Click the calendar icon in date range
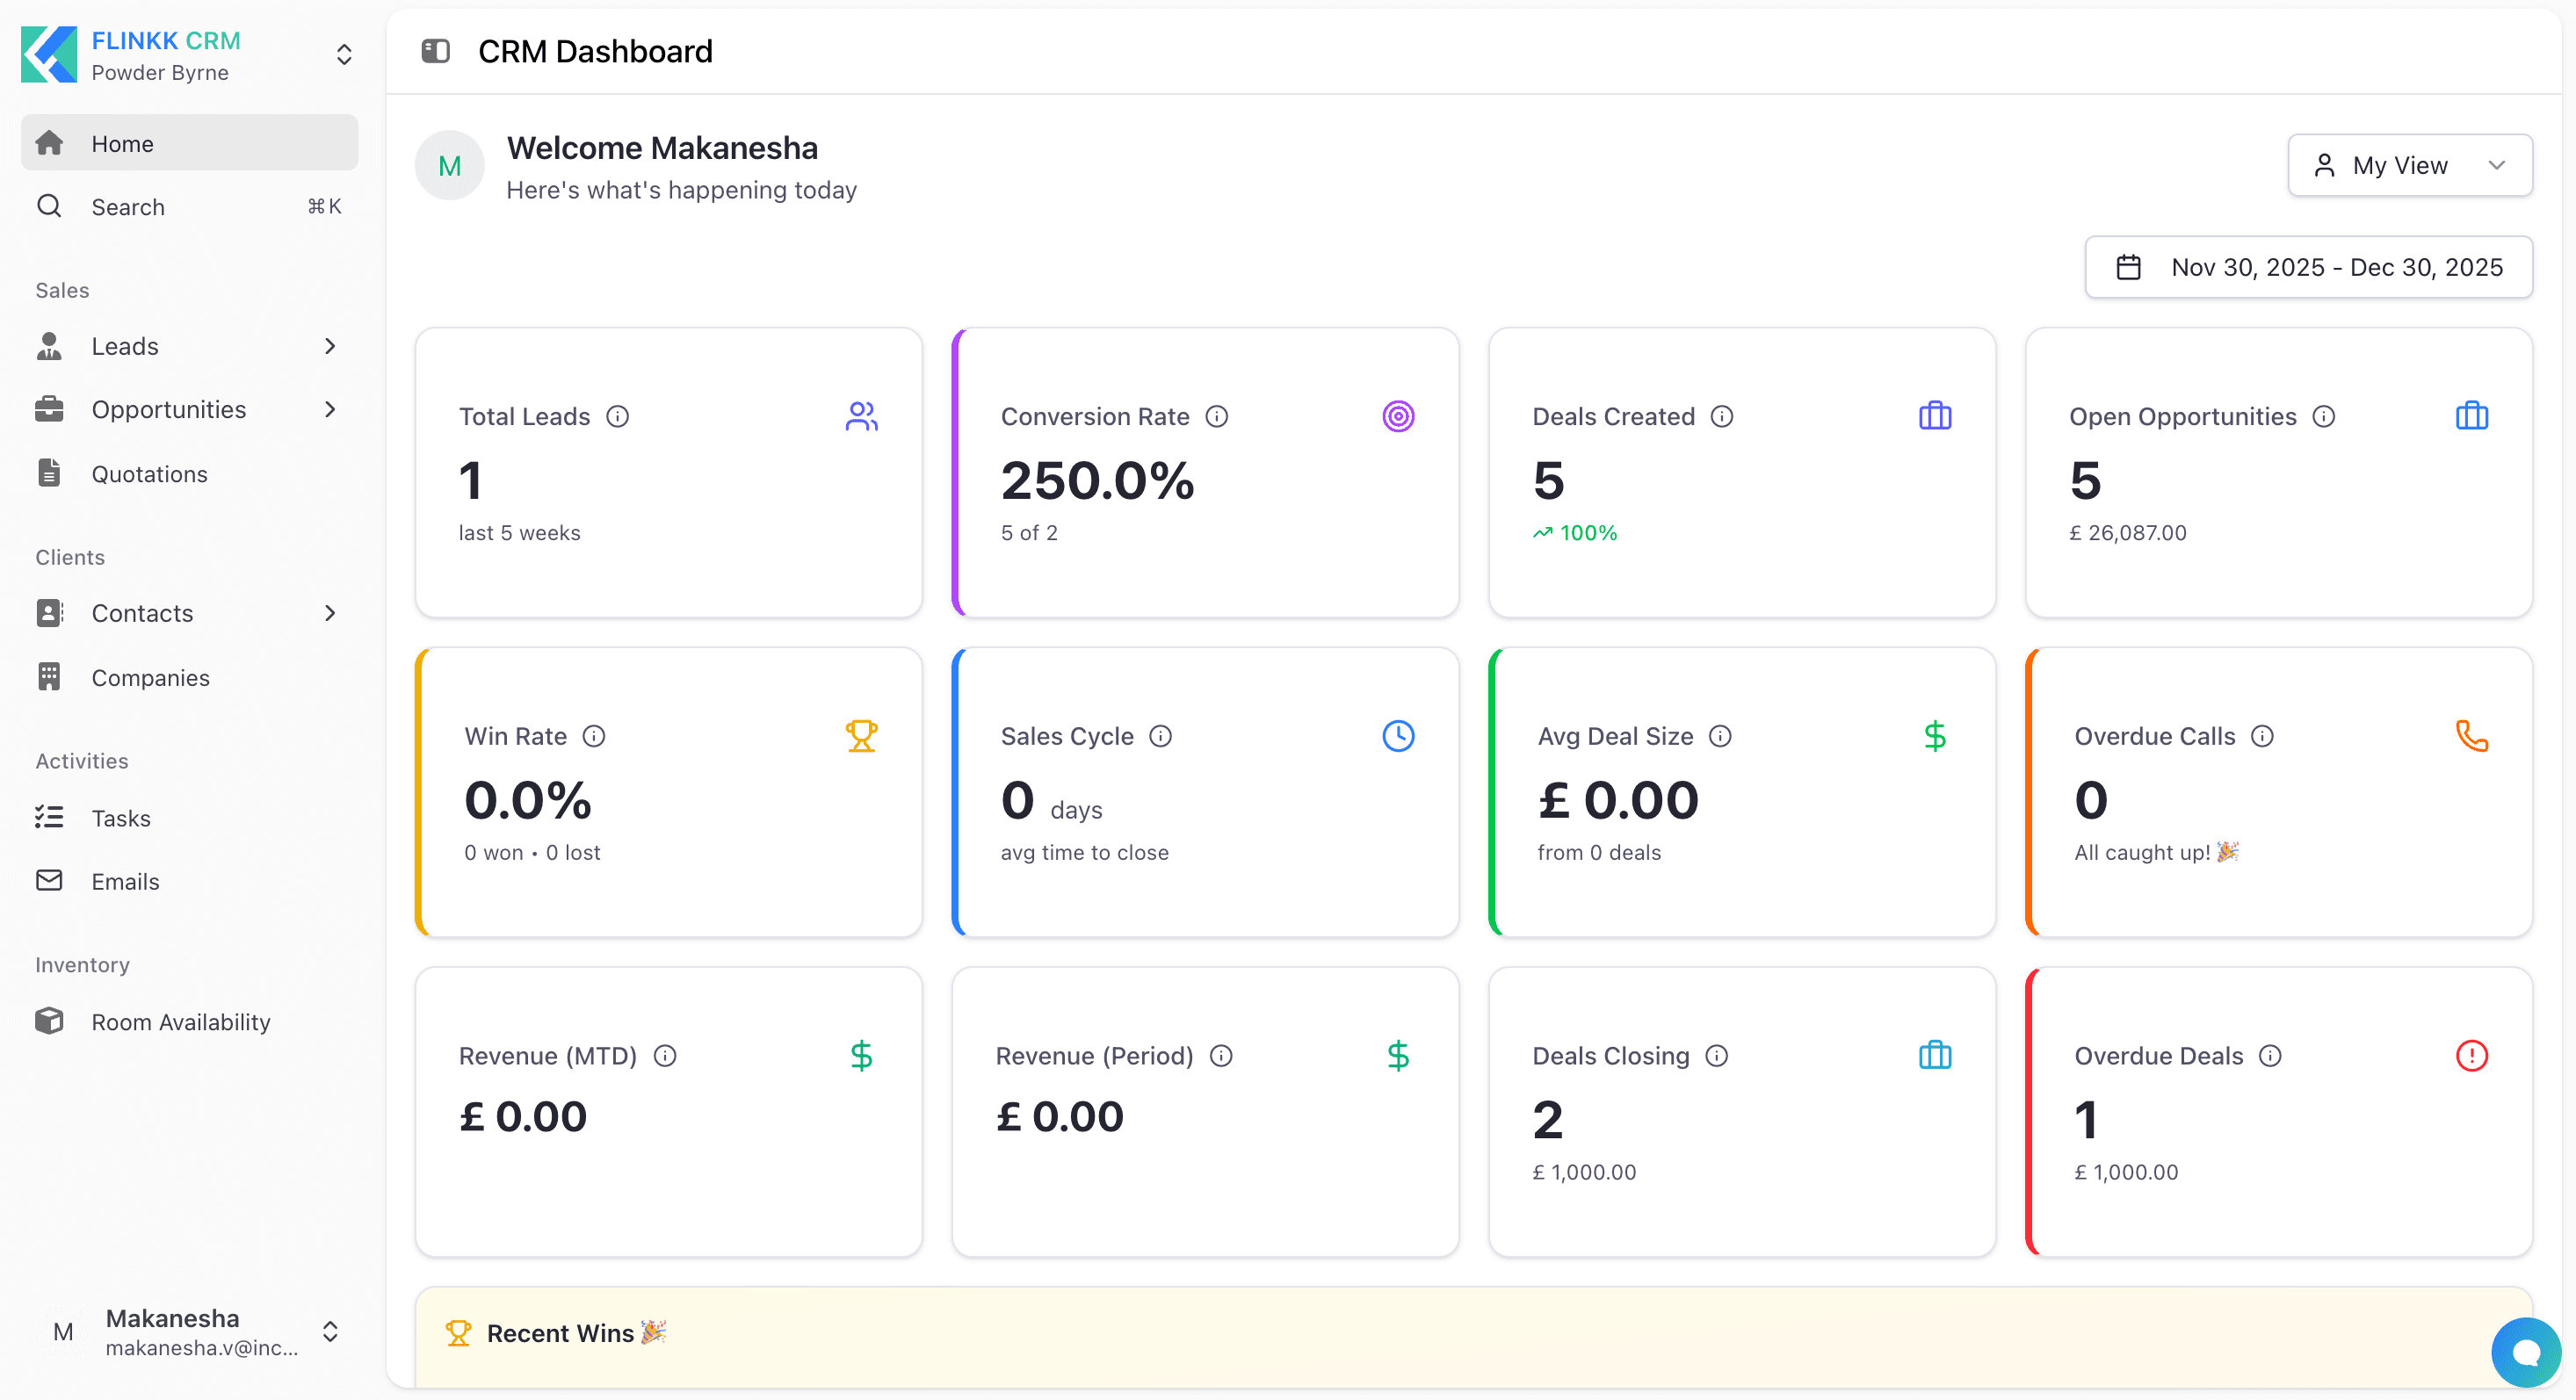The image size is (2576, 1400). point(2128,267)
